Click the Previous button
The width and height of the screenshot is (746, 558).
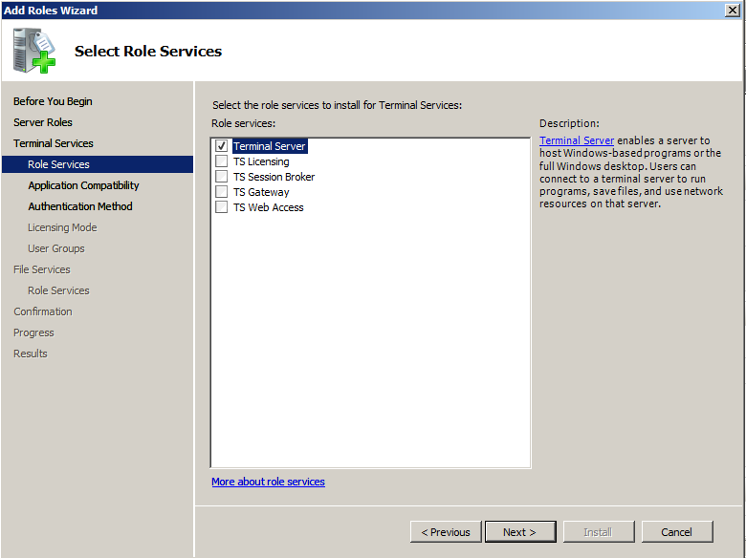click(x=446, y=532)
